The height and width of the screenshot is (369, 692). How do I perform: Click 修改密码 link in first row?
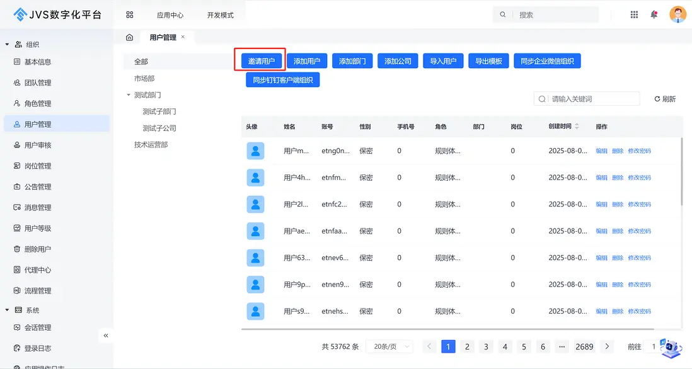[639, 151]
